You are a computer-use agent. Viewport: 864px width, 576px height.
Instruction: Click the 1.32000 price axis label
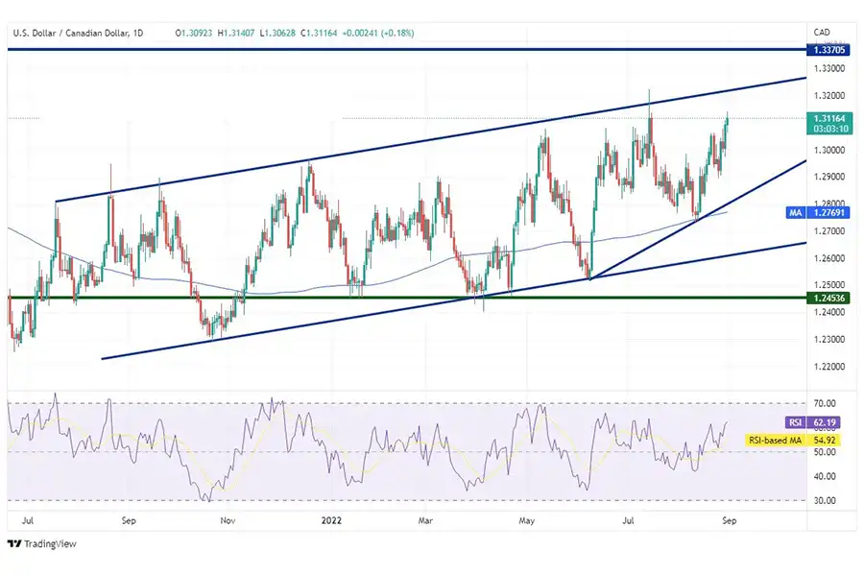point(829,95)
